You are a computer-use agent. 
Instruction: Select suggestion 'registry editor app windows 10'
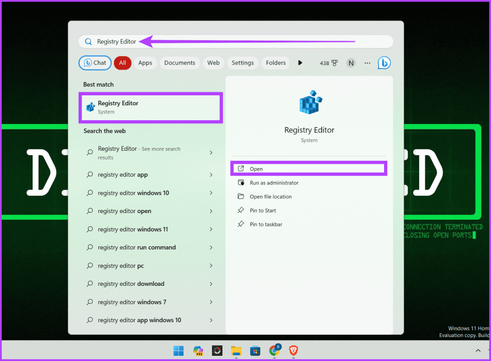coord(151,320)
